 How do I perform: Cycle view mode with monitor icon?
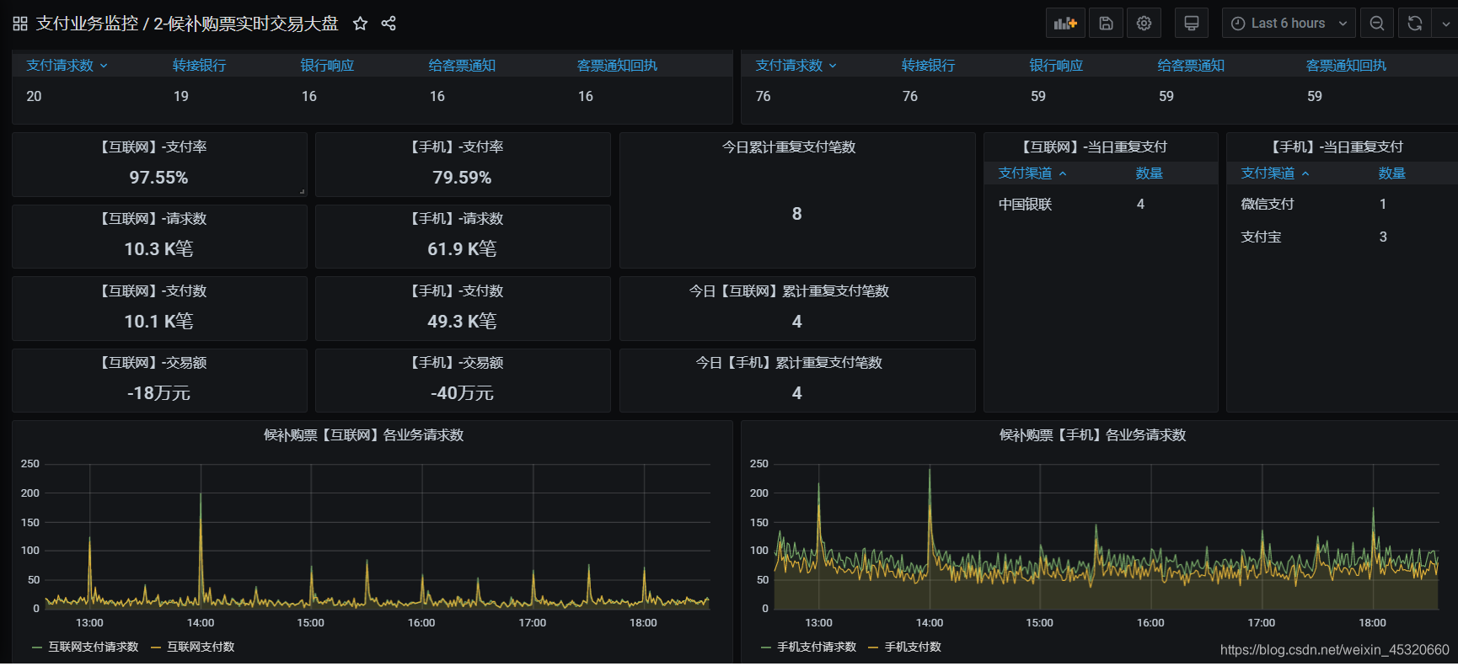(x=1192, y=24)
